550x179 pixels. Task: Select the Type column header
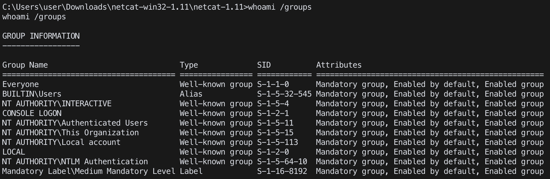(x=189, y=65)
